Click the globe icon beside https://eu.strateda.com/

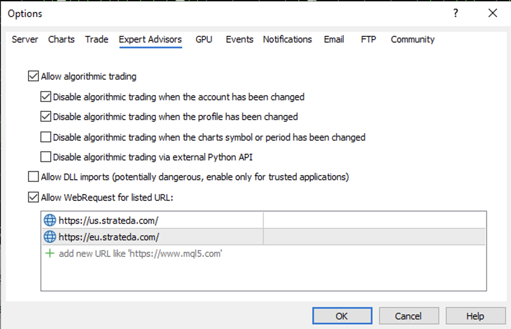(49, 236)
